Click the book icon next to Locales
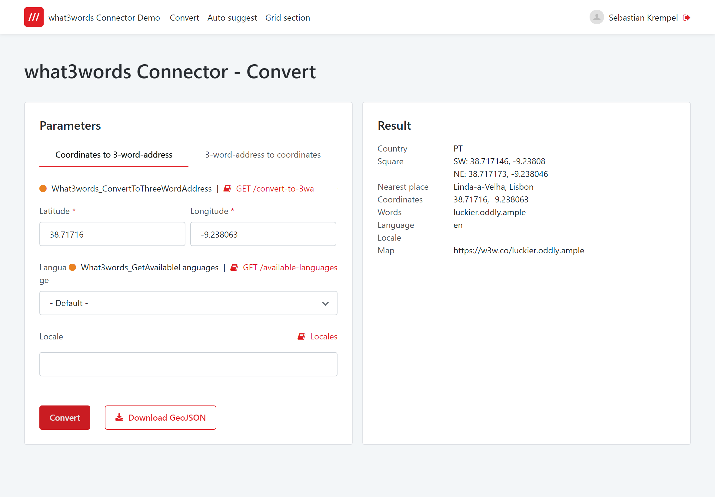 click(x=301, y=337)
